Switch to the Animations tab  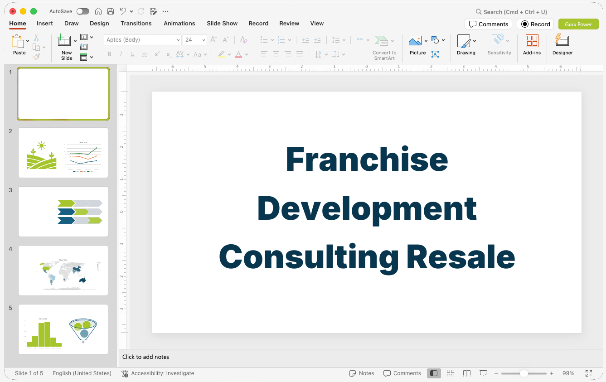pyautogui.click(x=179, y=23)
